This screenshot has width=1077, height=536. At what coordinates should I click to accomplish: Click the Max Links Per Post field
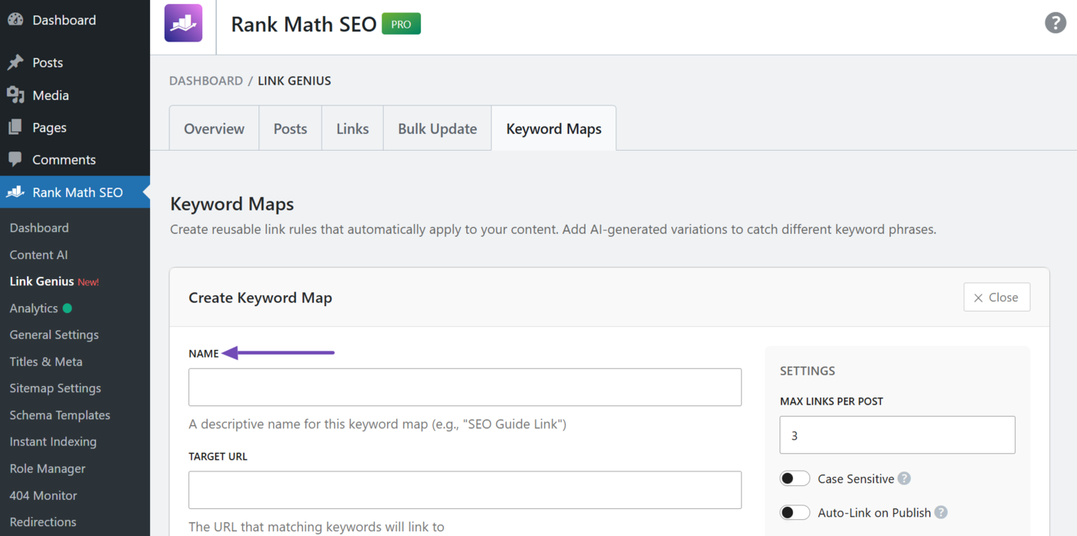coord(897,435)
